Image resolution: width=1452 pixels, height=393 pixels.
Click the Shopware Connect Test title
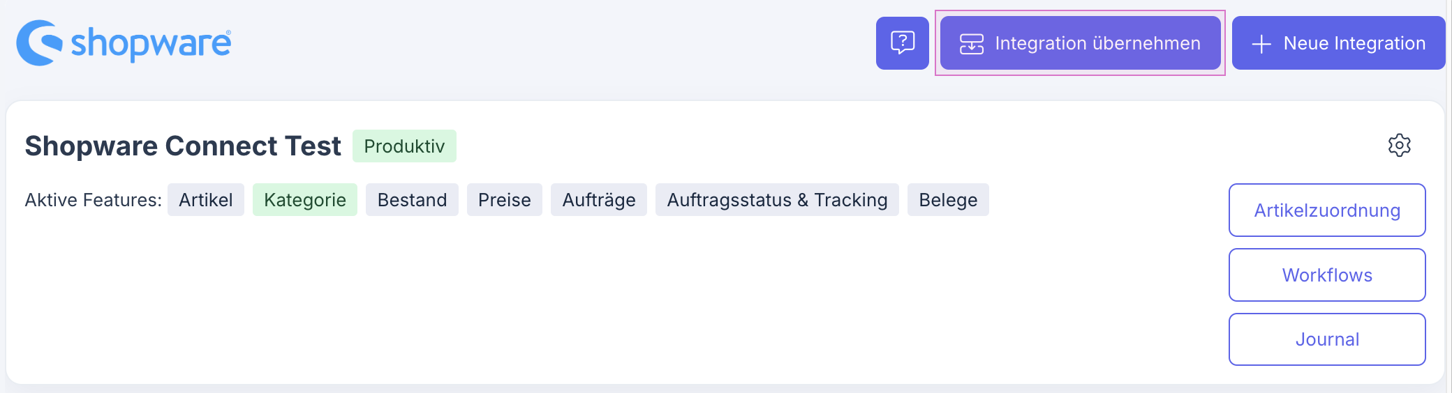pyautogui.click(x=183, y=146)
